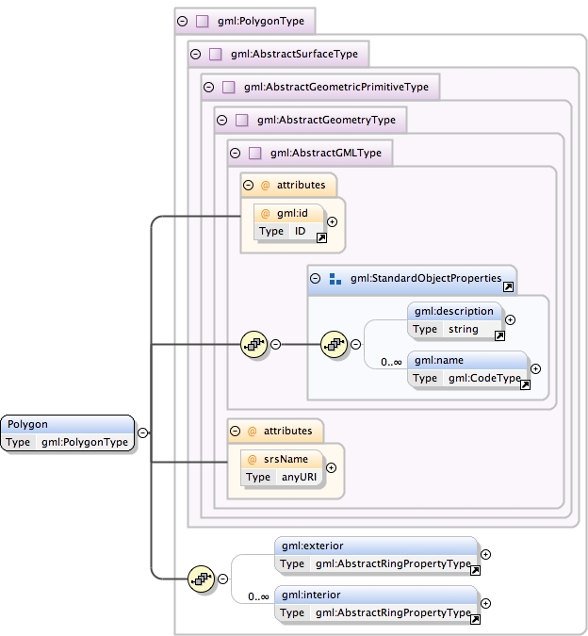The image size is (588, 636).
Task: Expand the gml:description element
Action: tap(510, 320)
